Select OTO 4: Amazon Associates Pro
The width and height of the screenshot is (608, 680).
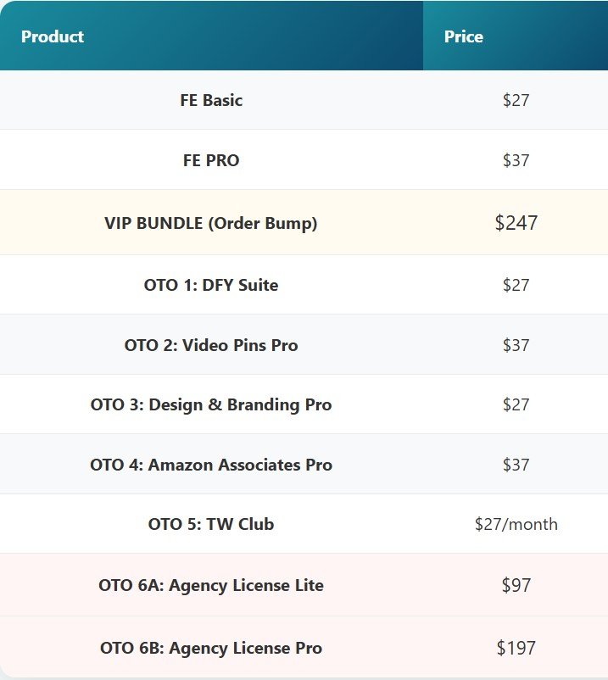point(211,465)
